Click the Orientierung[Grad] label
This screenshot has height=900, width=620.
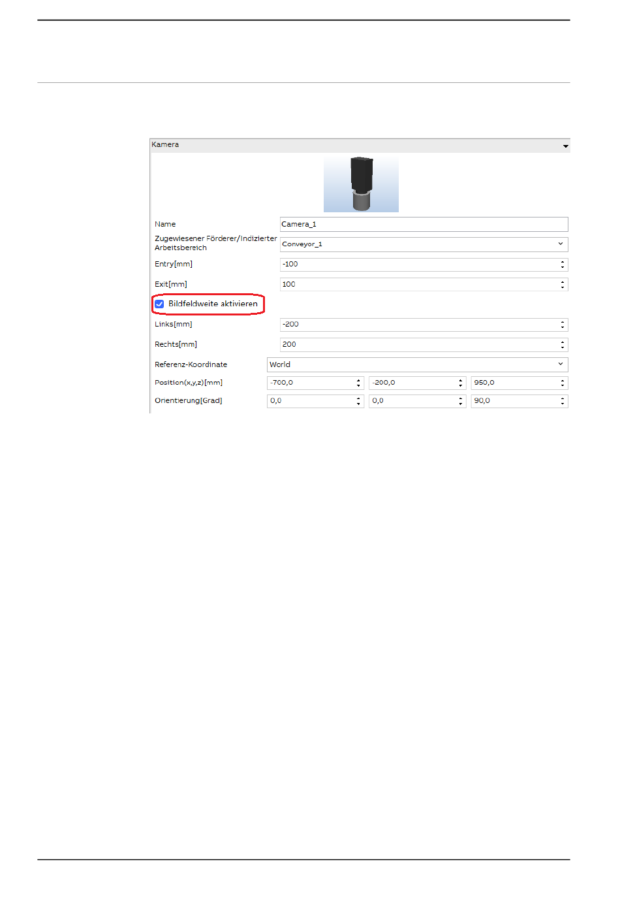click(x=189, y=401)
